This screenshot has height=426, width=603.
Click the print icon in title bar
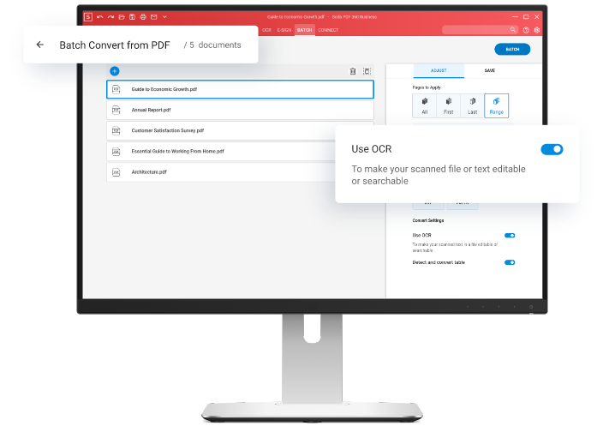pyautogui.click(x=143, y=17)
